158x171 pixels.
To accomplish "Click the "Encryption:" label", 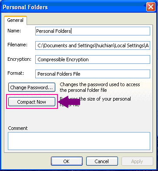I will click(19, 59).
